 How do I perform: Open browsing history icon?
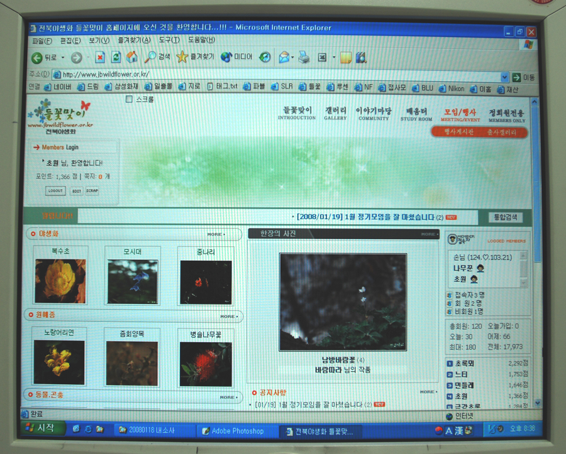click(265, 57)
